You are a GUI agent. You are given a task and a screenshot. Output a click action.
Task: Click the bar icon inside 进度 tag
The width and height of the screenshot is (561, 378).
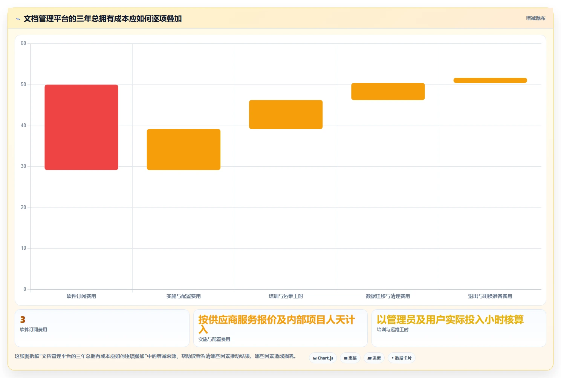coord(369,358)
